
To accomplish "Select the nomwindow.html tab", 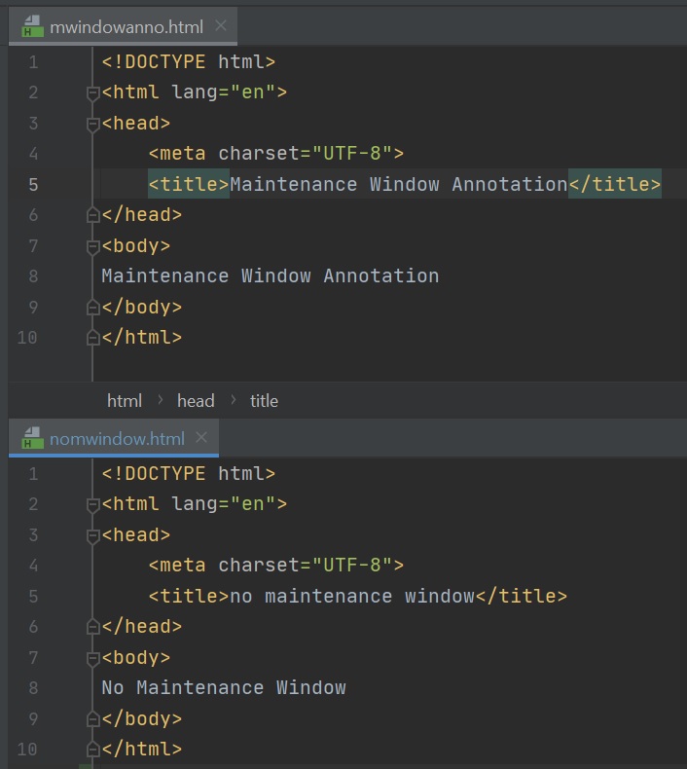I will (x=117, y=438).
